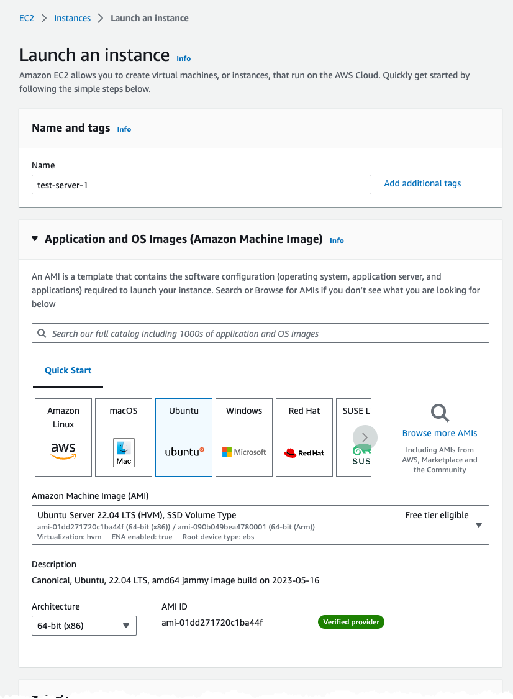Click the AMI ID ami-01dd271720c1ba44f text
This screenshot has height=699, width=513.
(x=212, y=623)
